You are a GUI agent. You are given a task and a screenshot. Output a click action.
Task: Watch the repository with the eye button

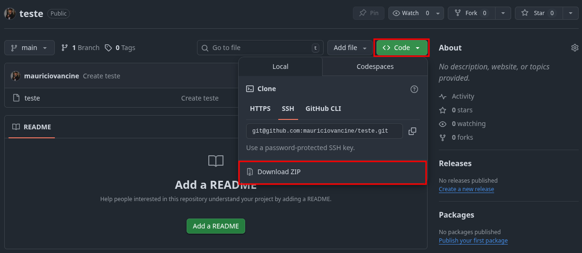(410, 13)
